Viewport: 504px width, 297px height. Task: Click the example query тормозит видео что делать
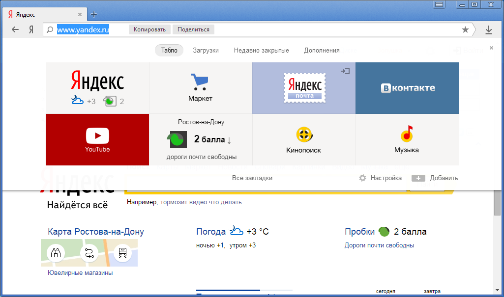201,202
